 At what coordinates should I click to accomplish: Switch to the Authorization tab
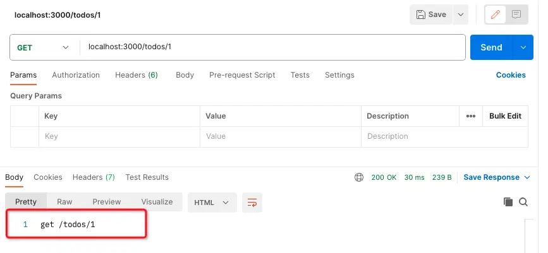(x=76, y=75)
